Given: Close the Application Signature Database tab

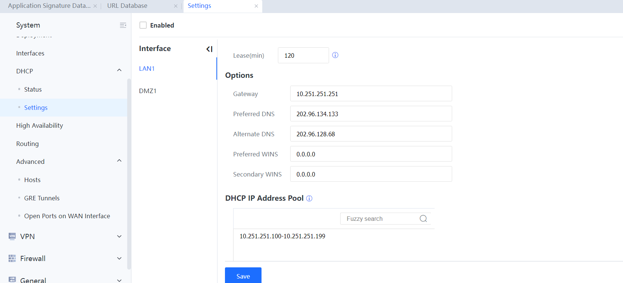Looking at the screenshot, I should tap(95, 6).
